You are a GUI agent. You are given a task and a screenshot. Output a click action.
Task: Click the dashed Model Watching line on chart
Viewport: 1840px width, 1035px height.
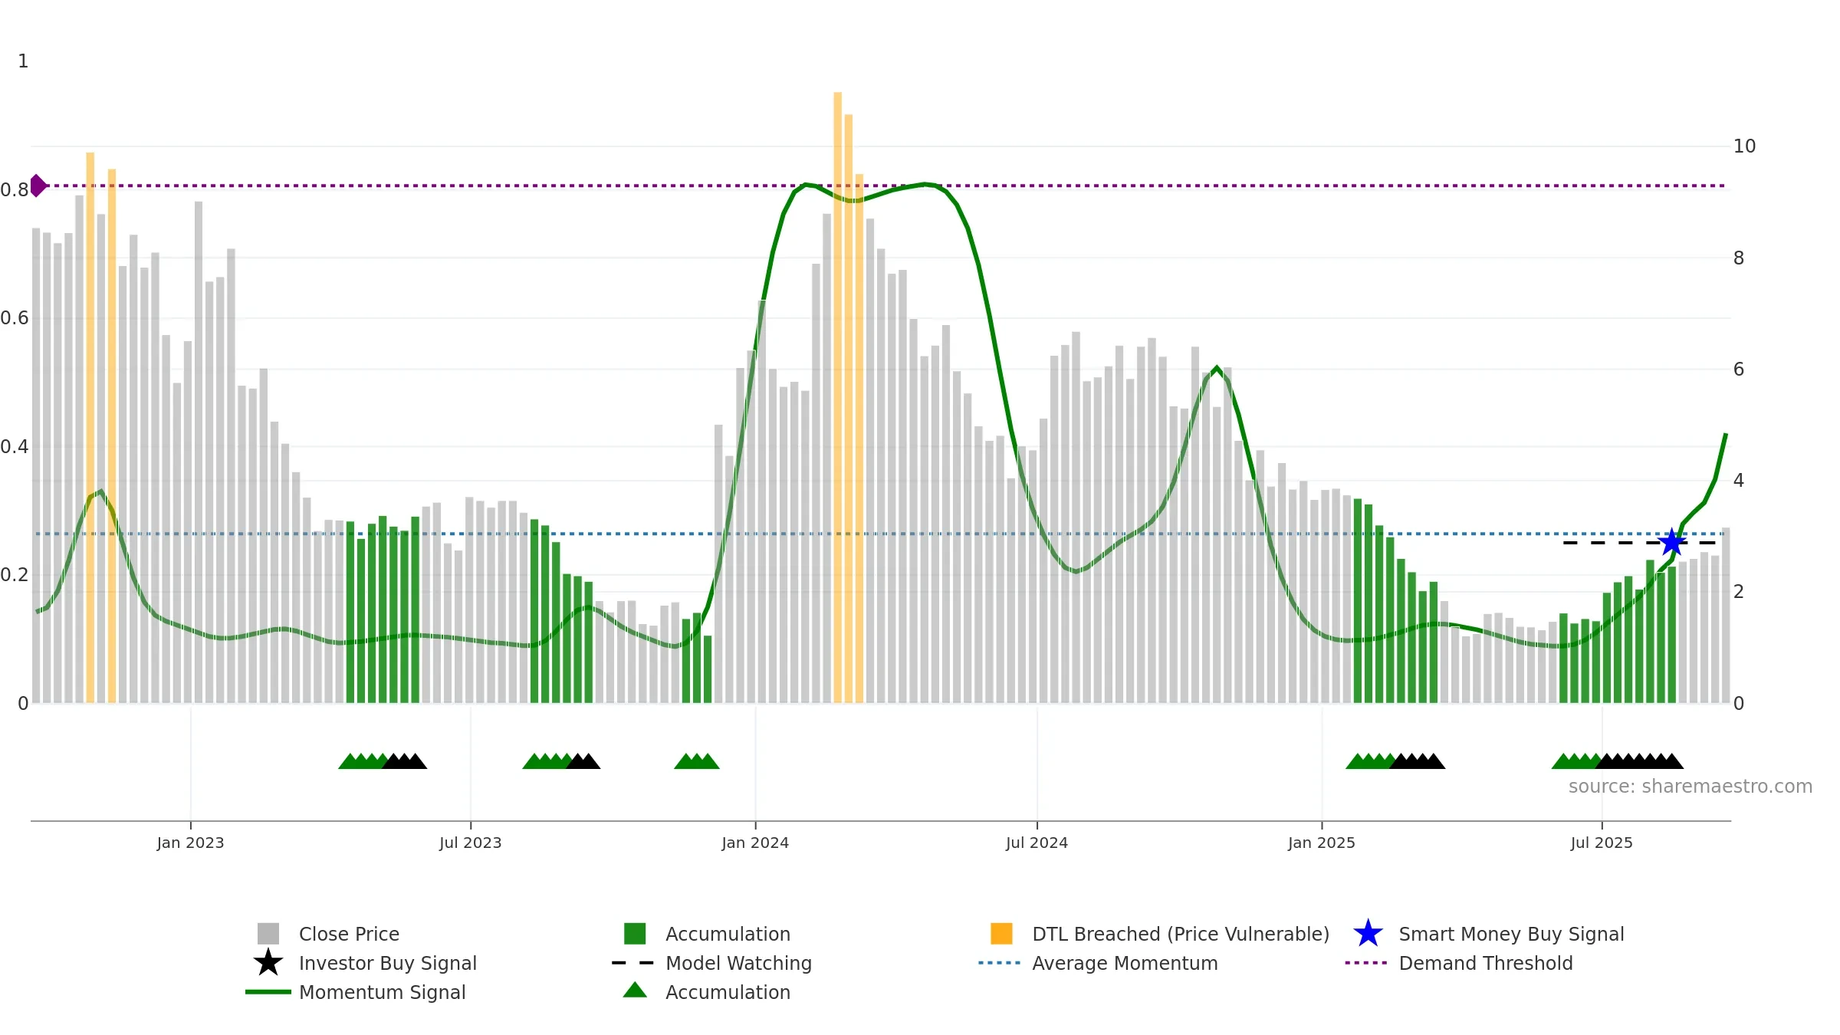1641,543
